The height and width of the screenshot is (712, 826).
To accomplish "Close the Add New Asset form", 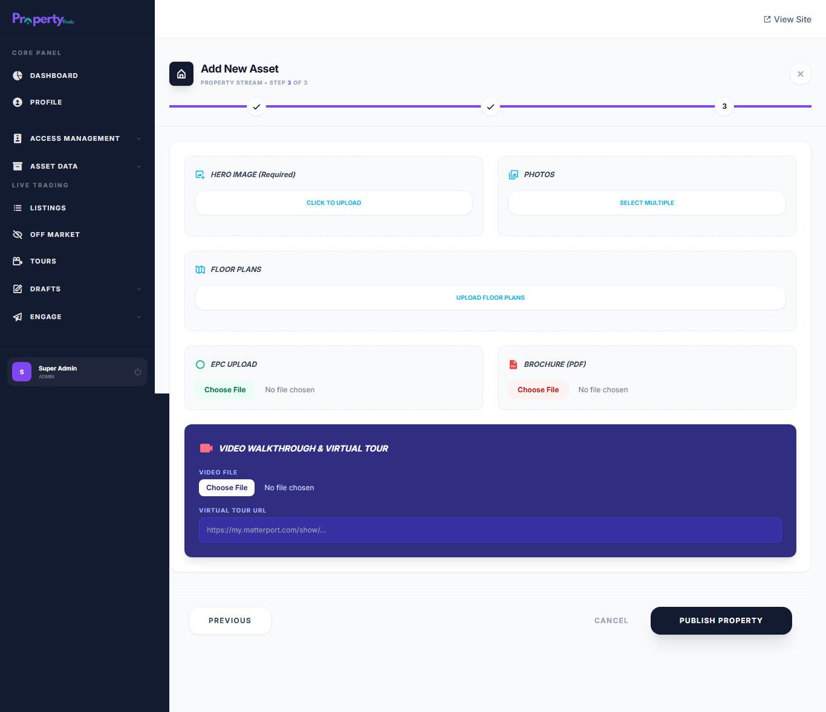I will [800, 74].
